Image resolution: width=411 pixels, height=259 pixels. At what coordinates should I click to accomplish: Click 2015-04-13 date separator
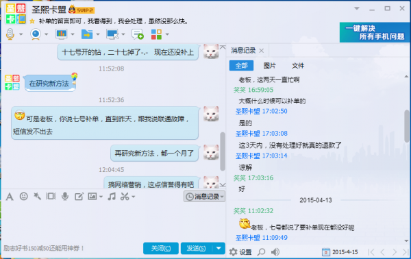[x=316, y=200]
